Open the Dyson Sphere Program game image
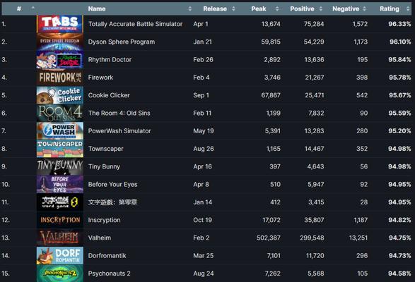Image resolution: width=415 pixels, height=282 pixels. click(x=60, y=42)
